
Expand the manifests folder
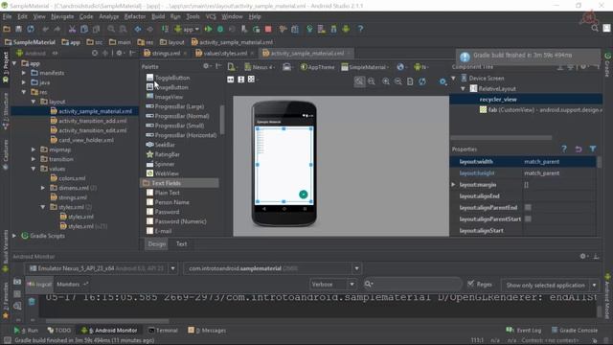(x=24, y=73)
